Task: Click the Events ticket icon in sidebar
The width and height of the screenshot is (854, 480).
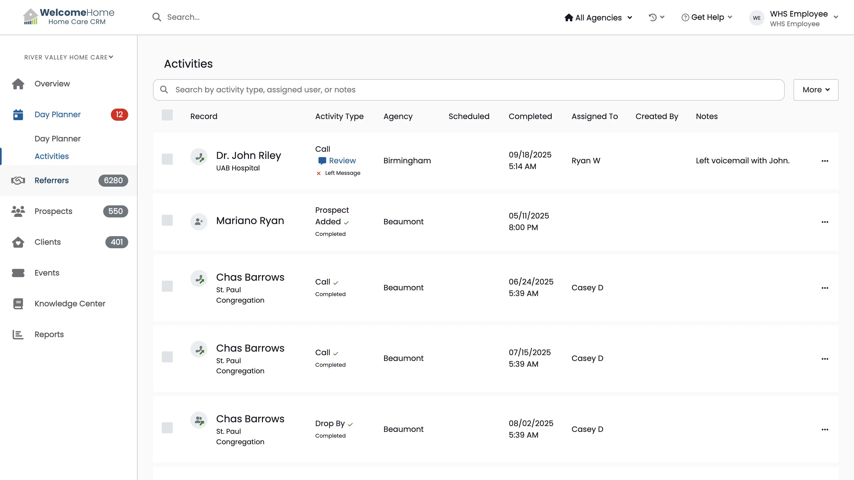Action: point(18,273)
